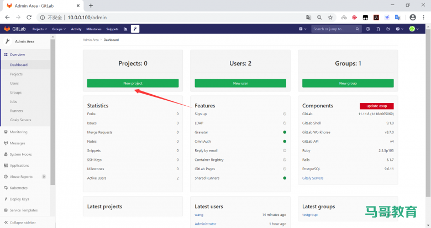Bookmark this page with star icon
The width and height of the screenshot is (431, 228).
pos(330,17)
